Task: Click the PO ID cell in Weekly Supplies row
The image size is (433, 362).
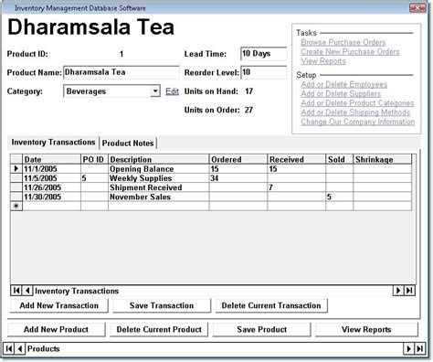Action: point(94,178)
